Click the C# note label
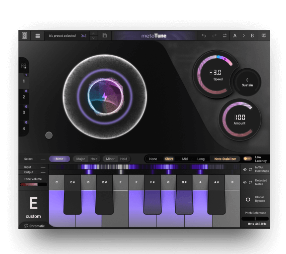This screenshot has height=254, width=286. coord(72,182)
